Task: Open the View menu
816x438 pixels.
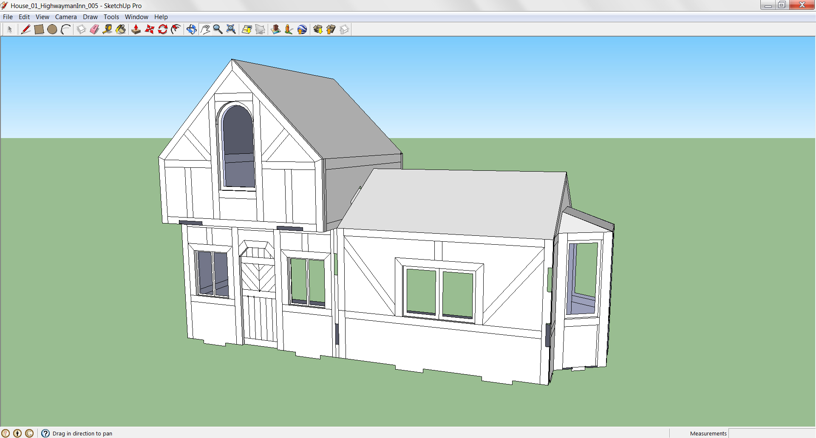Action: click(42, 17)
